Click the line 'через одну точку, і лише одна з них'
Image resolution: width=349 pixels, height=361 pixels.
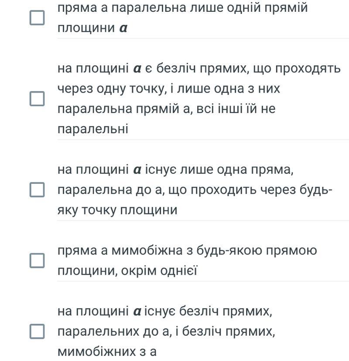[169, 89]
